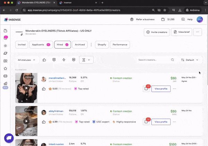The height and width of the screenshot is (146, 208).
Task: Open the Shopify tab
Action: [102, 45]
